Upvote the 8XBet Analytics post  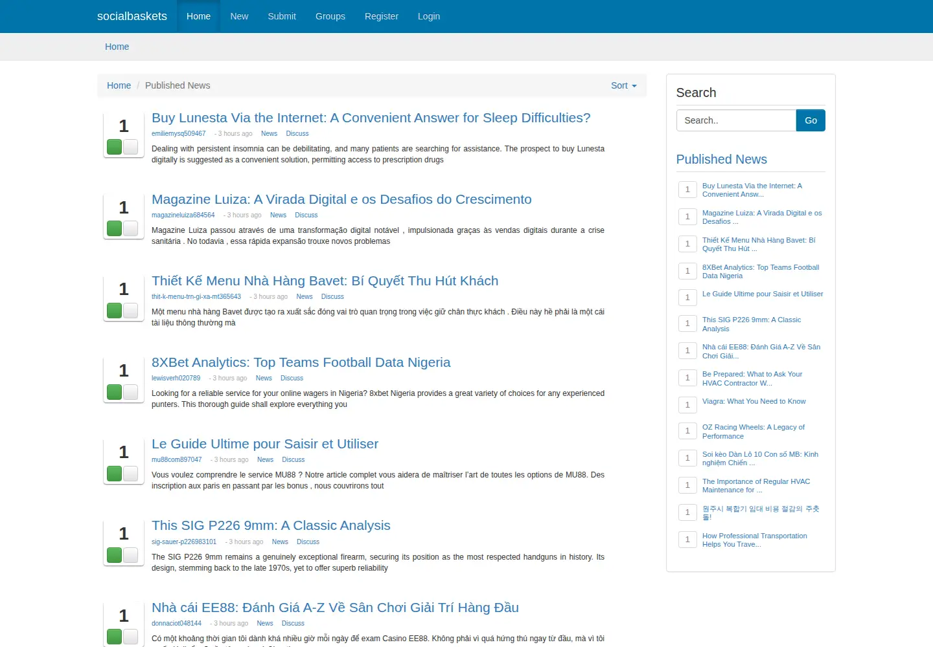pos(115,391)
